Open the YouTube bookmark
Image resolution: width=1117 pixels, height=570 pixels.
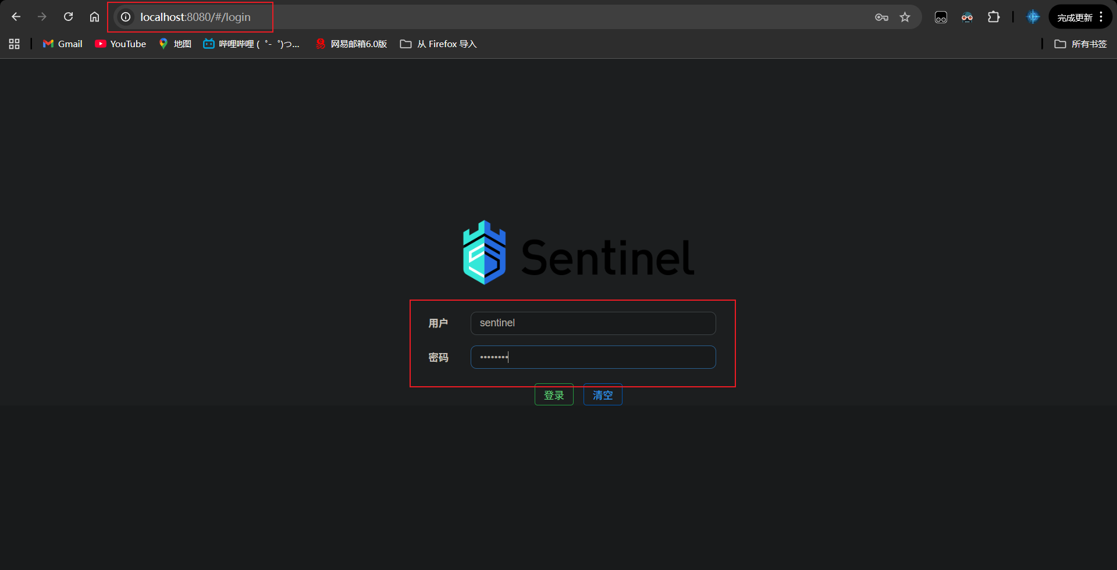(120, 44)
